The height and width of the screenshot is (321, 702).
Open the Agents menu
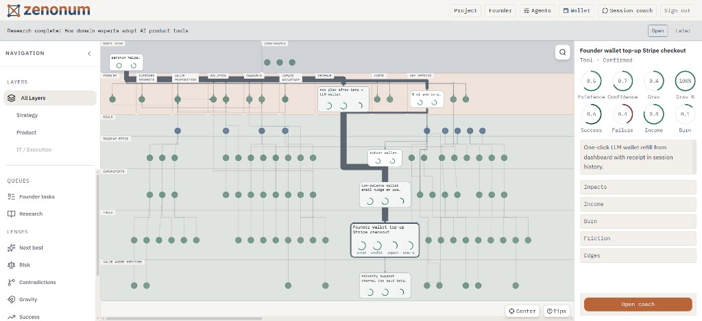(x=537, y=11)
